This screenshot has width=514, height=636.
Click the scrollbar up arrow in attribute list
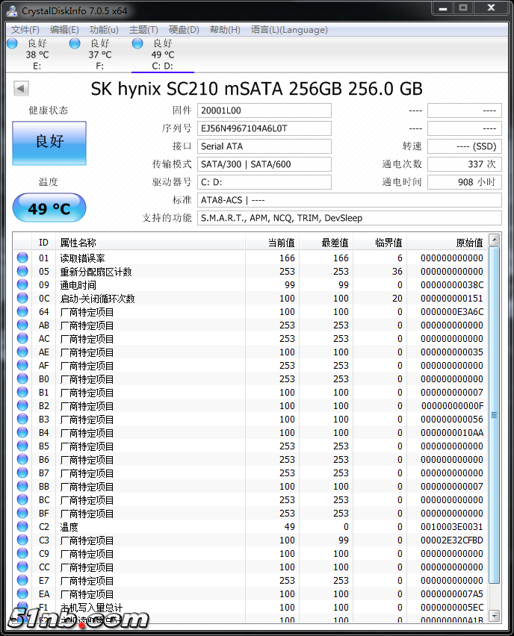(x=494, y=240)
